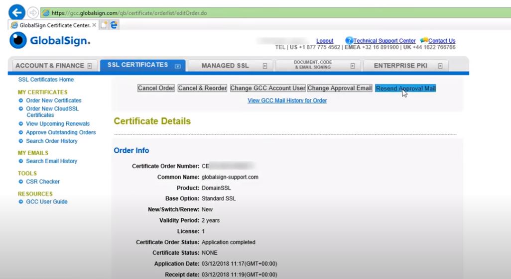
Task: Expand the Document, Code & Email Signing arrow
Action: (x=353, y=66)
